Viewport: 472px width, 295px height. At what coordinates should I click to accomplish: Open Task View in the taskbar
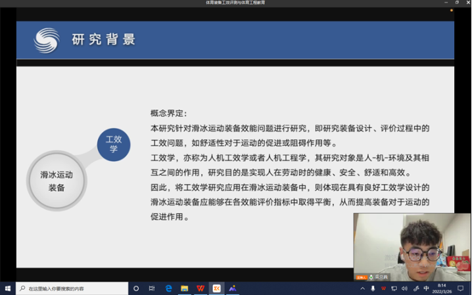click(x=152, y=288)
